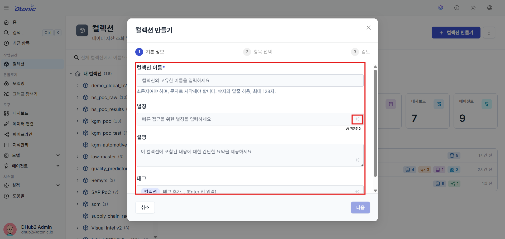
Task: Open the search icon in sidebar
Action: pos(6,33)
